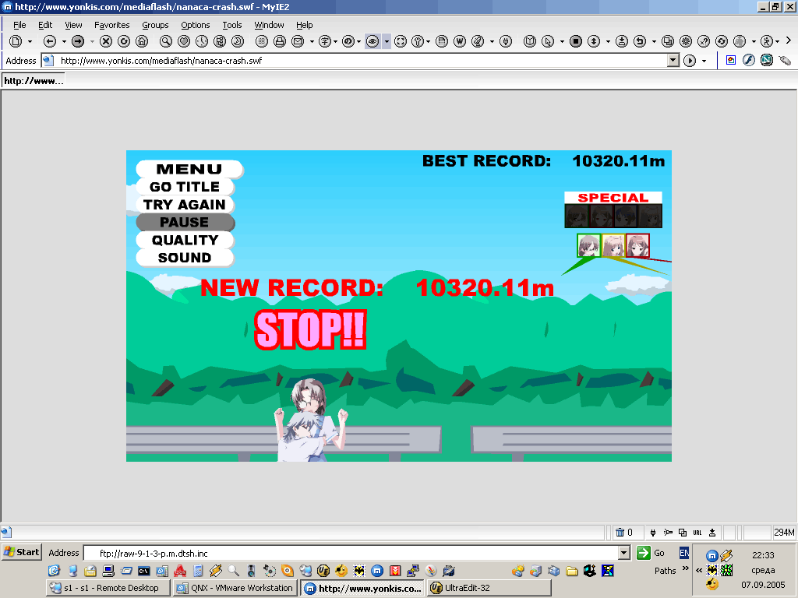Open the mail icon dropdown arrow
This screenshot has width=798, height=598.
[x=312, y=41]
